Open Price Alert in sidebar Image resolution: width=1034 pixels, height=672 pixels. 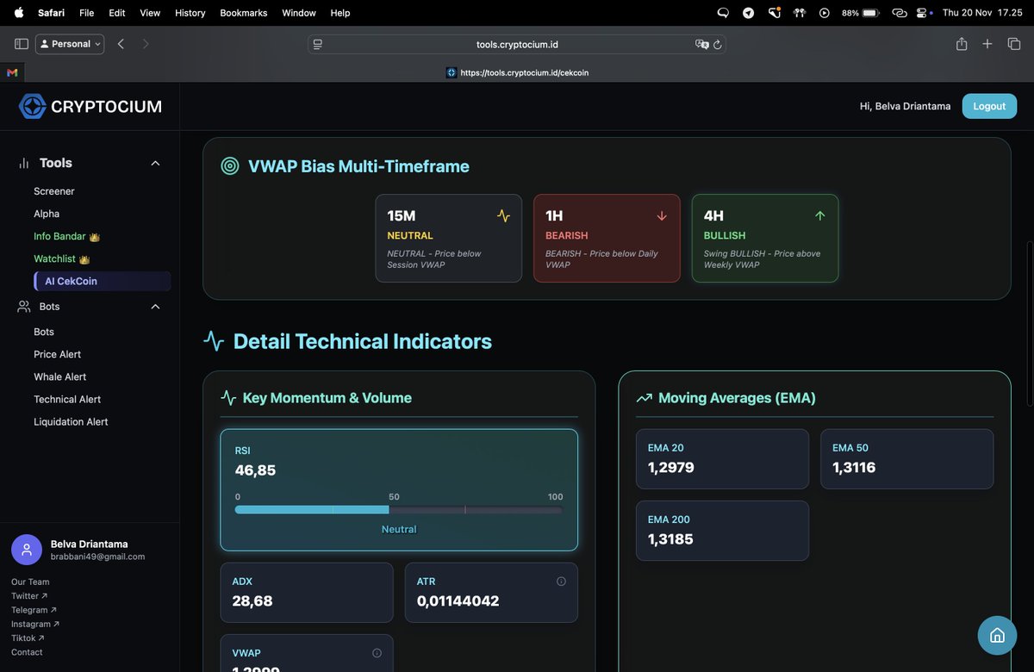[x=58, y=354]
